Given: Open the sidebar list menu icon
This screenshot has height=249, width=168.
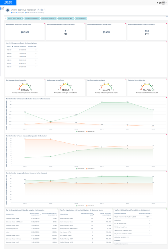Looking at the screenshot, I should 2,9.
